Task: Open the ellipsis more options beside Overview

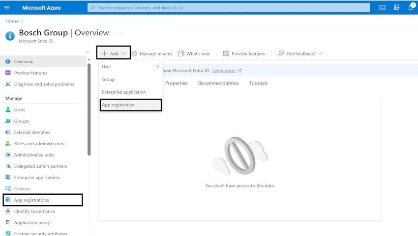Action: (x=120, y=33)
